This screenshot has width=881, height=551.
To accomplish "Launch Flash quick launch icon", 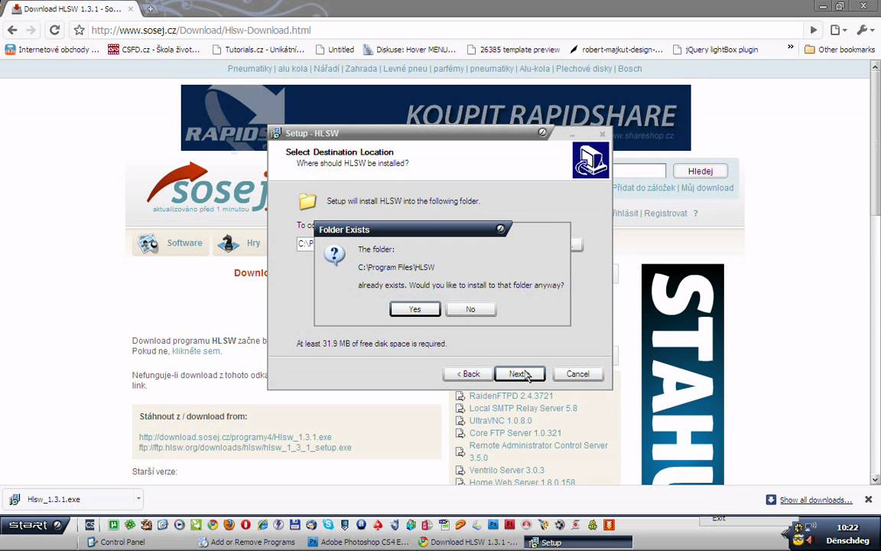I will 509,525.
